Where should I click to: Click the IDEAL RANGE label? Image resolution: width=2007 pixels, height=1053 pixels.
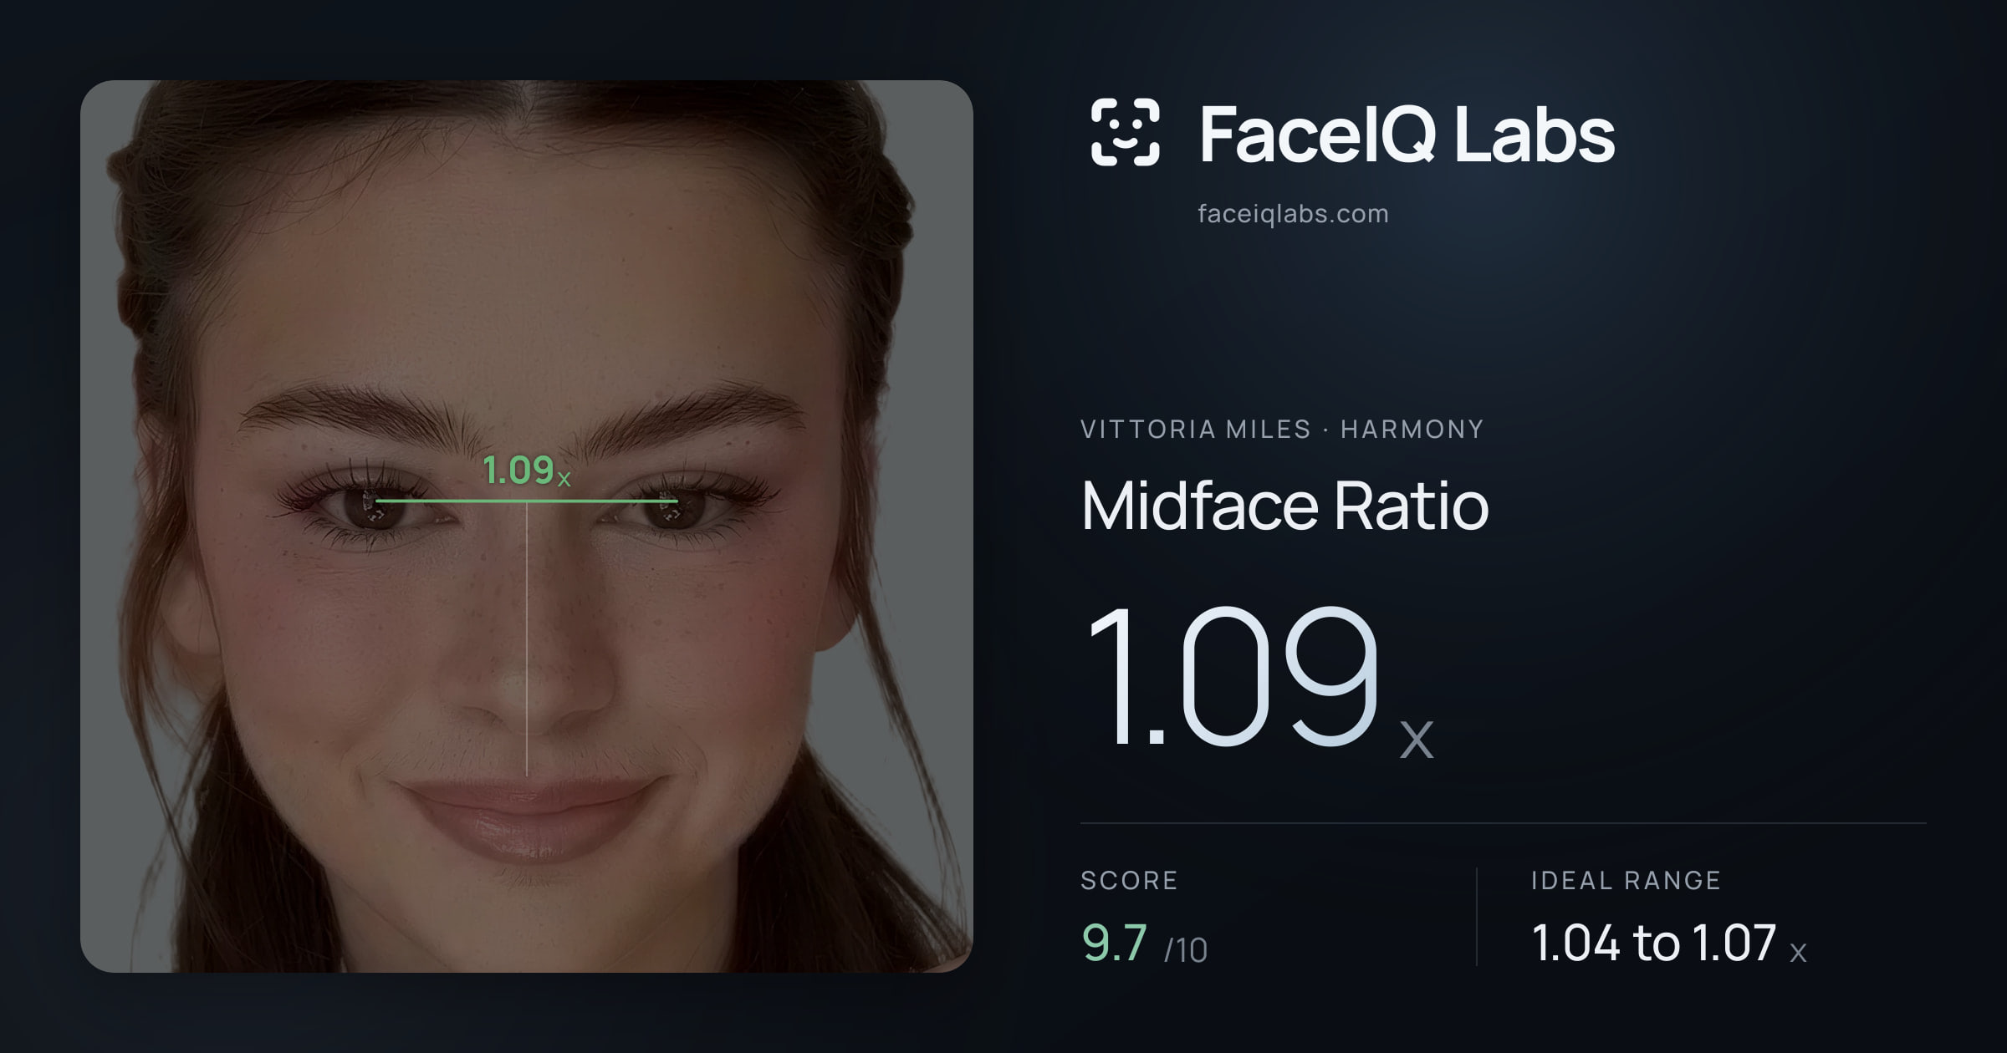(1626, 880)
